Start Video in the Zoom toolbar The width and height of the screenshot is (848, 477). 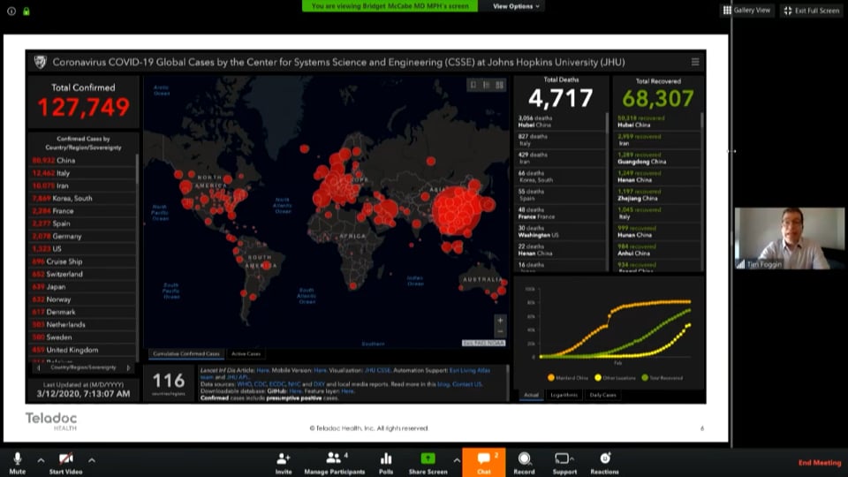(x=66, y=463)
